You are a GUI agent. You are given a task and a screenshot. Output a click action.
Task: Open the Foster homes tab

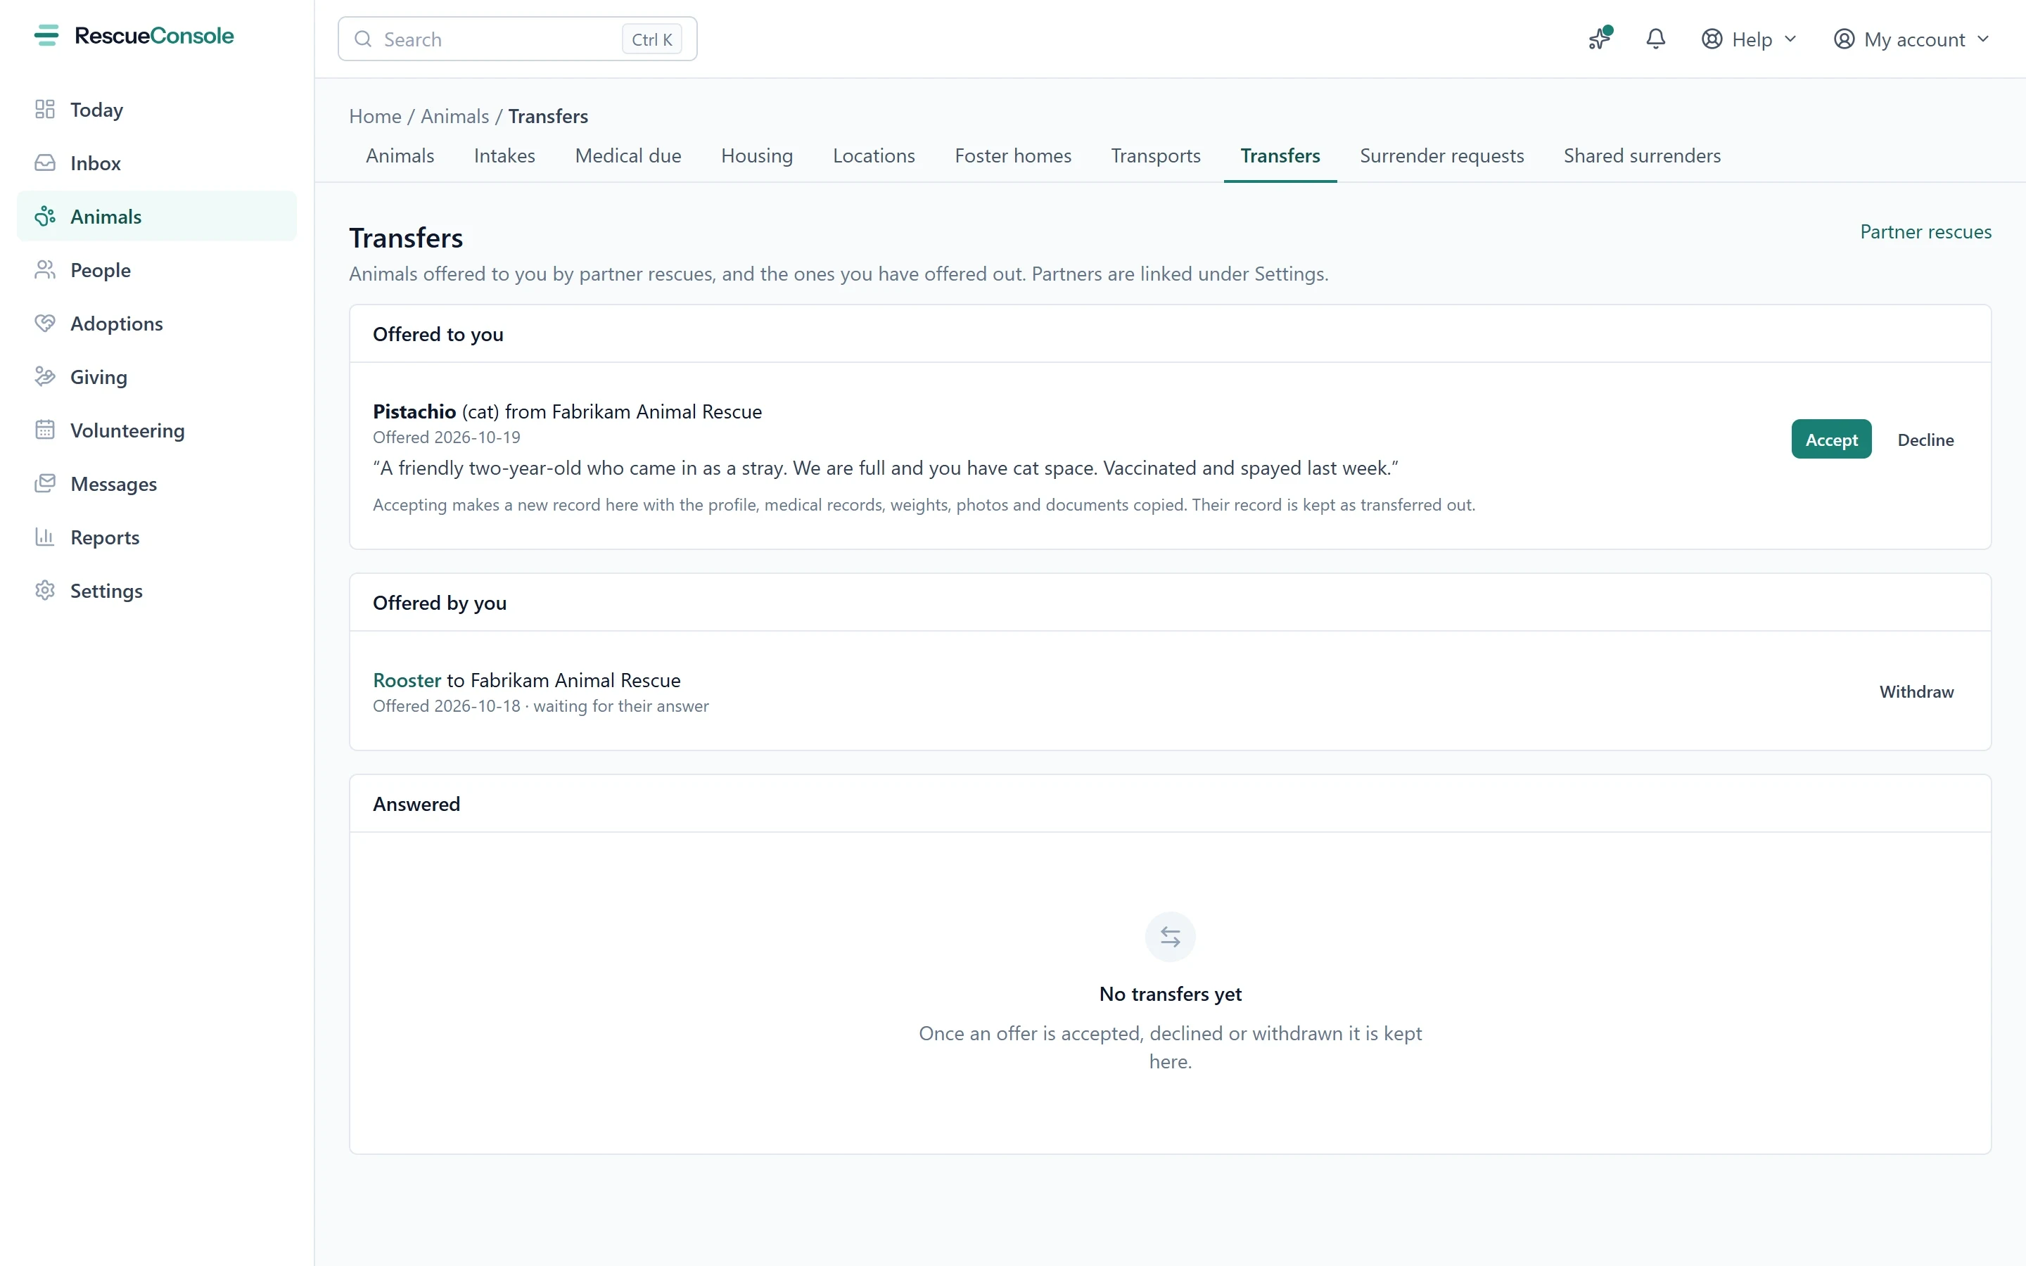tap(1013, 155)
